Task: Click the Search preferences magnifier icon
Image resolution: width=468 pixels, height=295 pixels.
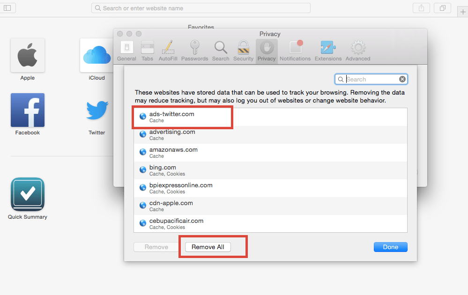Action: (x=220, y=51)
